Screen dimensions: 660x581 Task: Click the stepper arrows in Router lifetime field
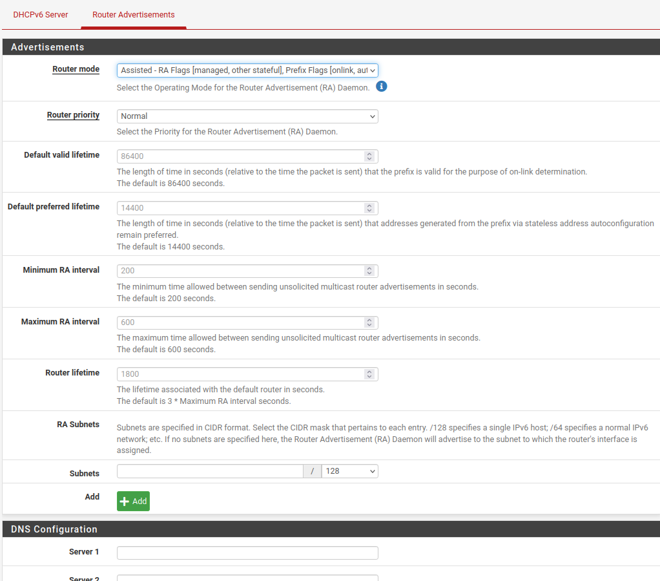tap(369, 374)
